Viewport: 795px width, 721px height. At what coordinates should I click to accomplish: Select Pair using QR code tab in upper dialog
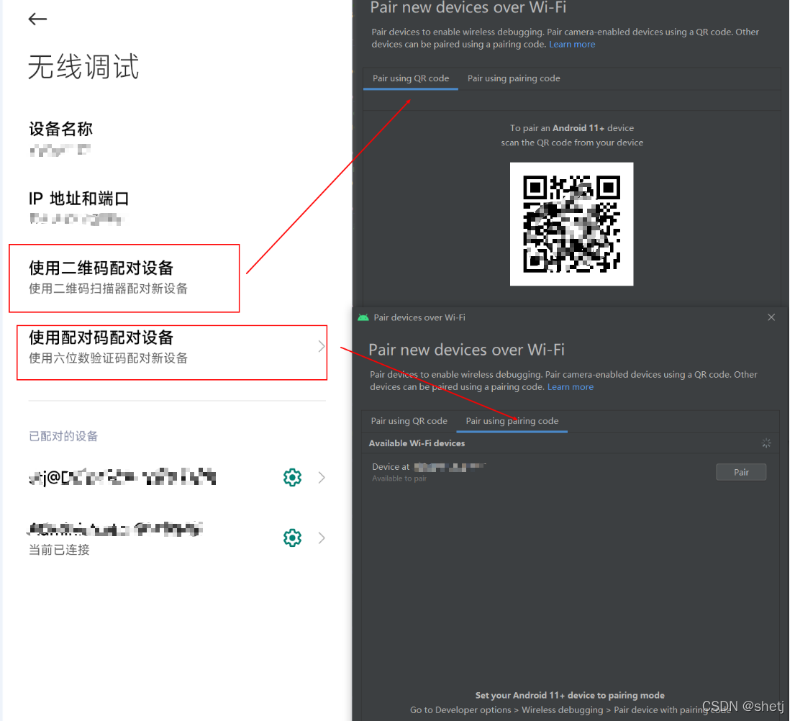[411, 78]
